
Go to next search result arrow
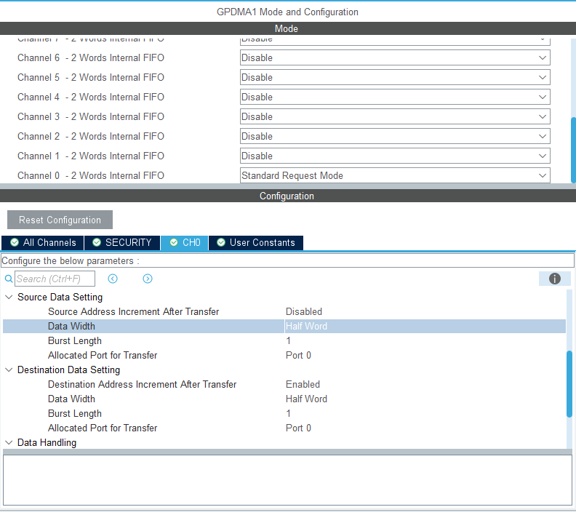(148, 279)
